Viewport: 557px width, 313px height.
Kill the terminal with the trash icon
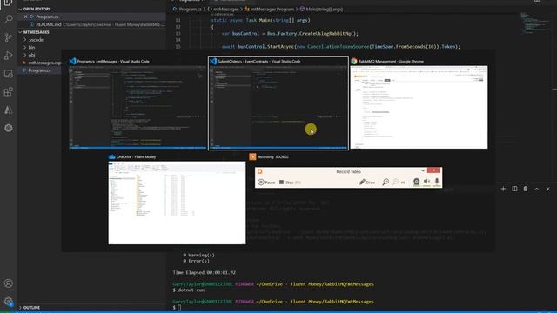[526, 189]
